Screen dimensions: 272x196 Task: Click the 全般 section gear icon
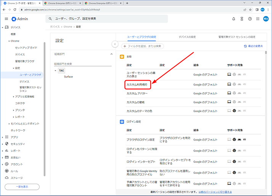[122, 57]
